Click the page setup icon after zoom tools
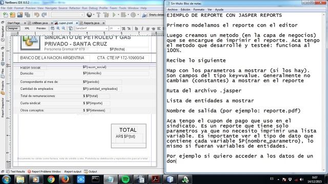This screenshot has width=328, height=184. (x=71, y=29)
